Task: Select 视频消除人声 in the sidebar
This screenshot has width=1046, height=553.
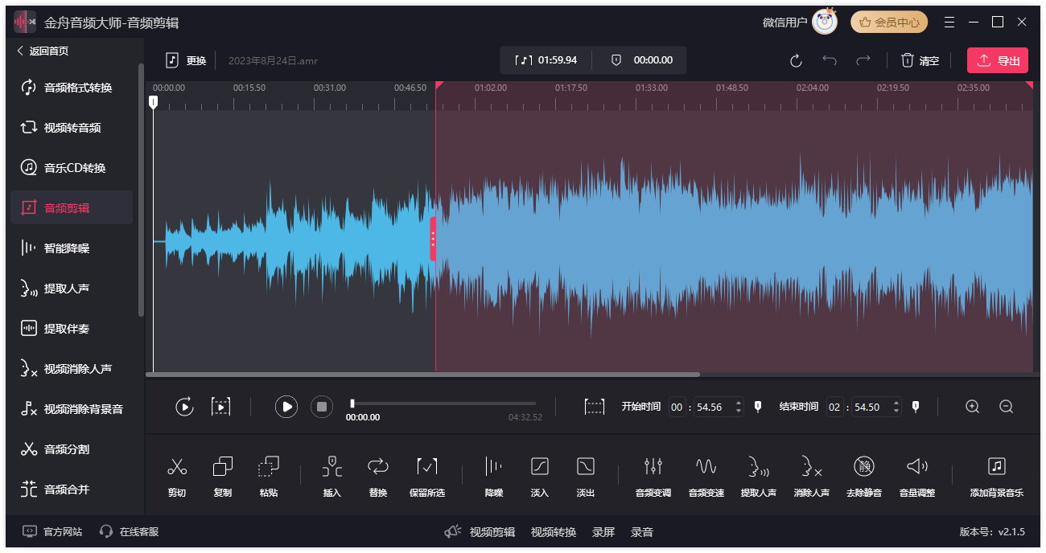Action: coord(71,369)
